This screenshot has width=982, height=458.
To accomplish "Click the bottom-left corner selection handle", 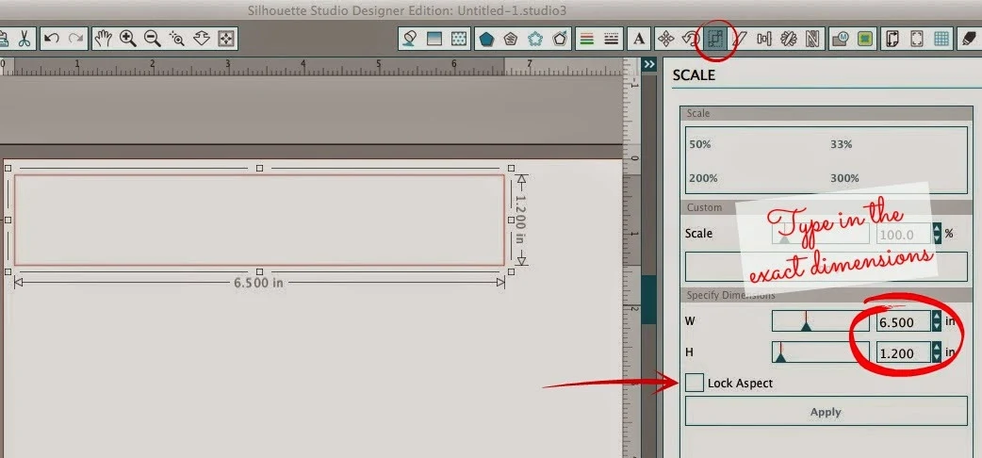I will (x=8, y=271).
